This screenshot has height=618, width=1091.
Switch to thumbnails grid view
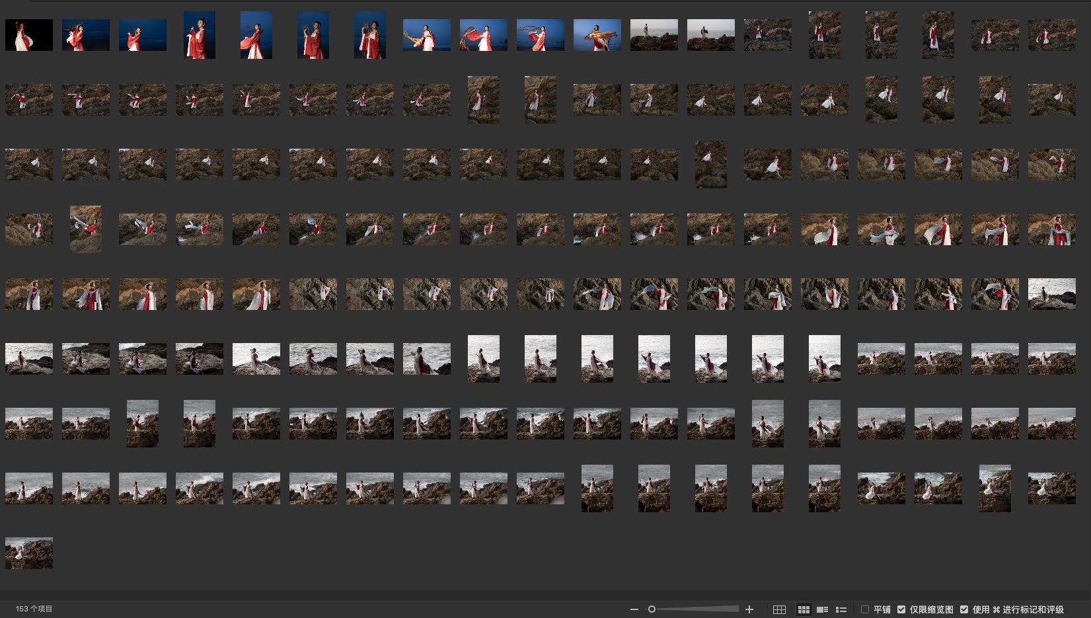click(x=804, y=609)
